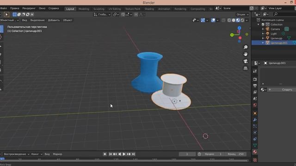Open the Output properties tab
The height and width of the screenshot is (166, 296).
tap(255, 86)
